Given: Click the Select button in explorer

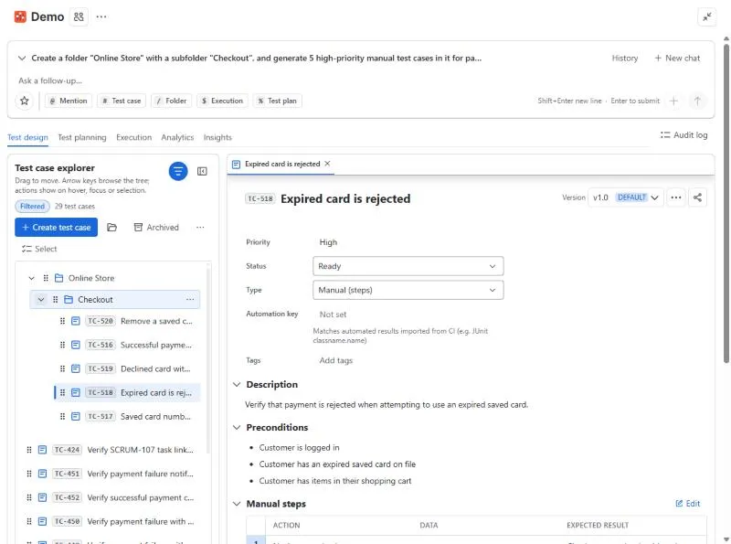Looking at the screenshot, I should point(39,249).
